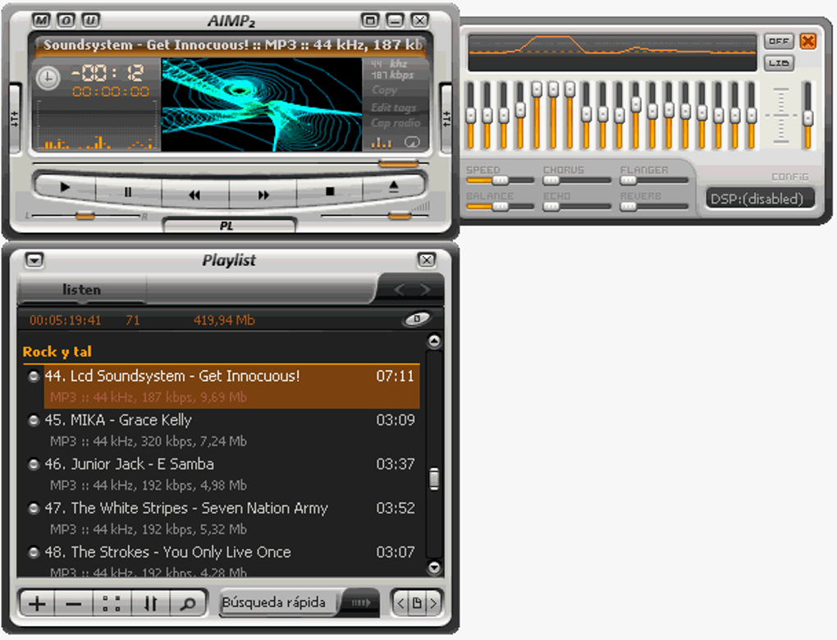Screen dimensions: 837x640
Task: Click the right side equalizer expand handle
Action: pyautogui.click(x=446, y=119)
